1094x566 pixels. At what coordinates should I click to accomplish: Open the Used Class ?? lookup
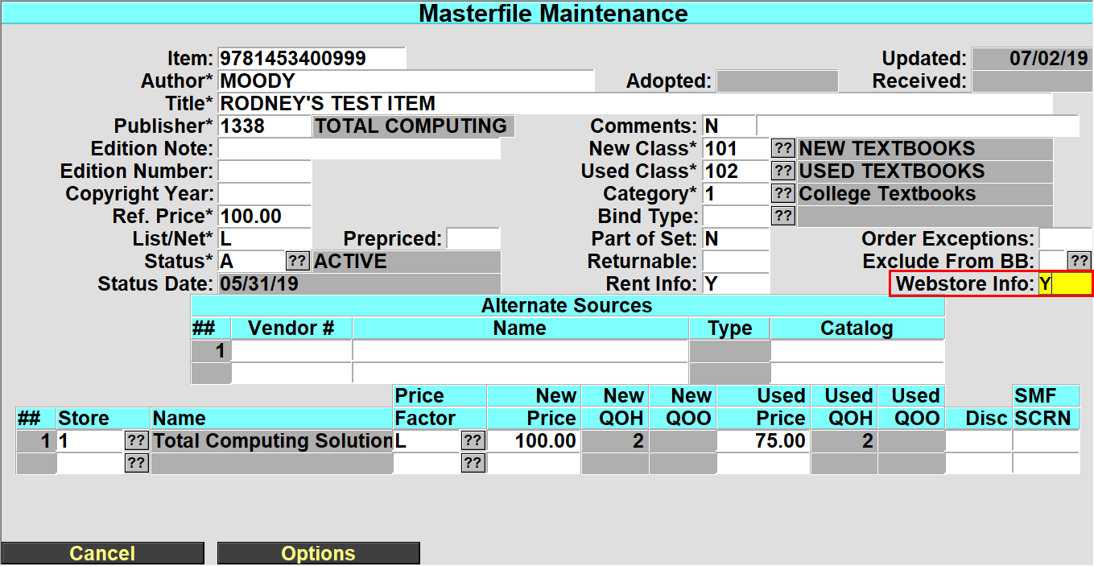point(783,171)
